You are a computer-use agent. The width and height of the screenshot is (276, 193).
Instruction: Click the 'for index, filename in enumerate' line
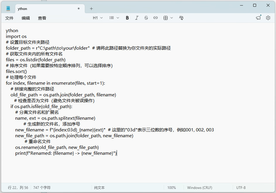pos(56,83)
